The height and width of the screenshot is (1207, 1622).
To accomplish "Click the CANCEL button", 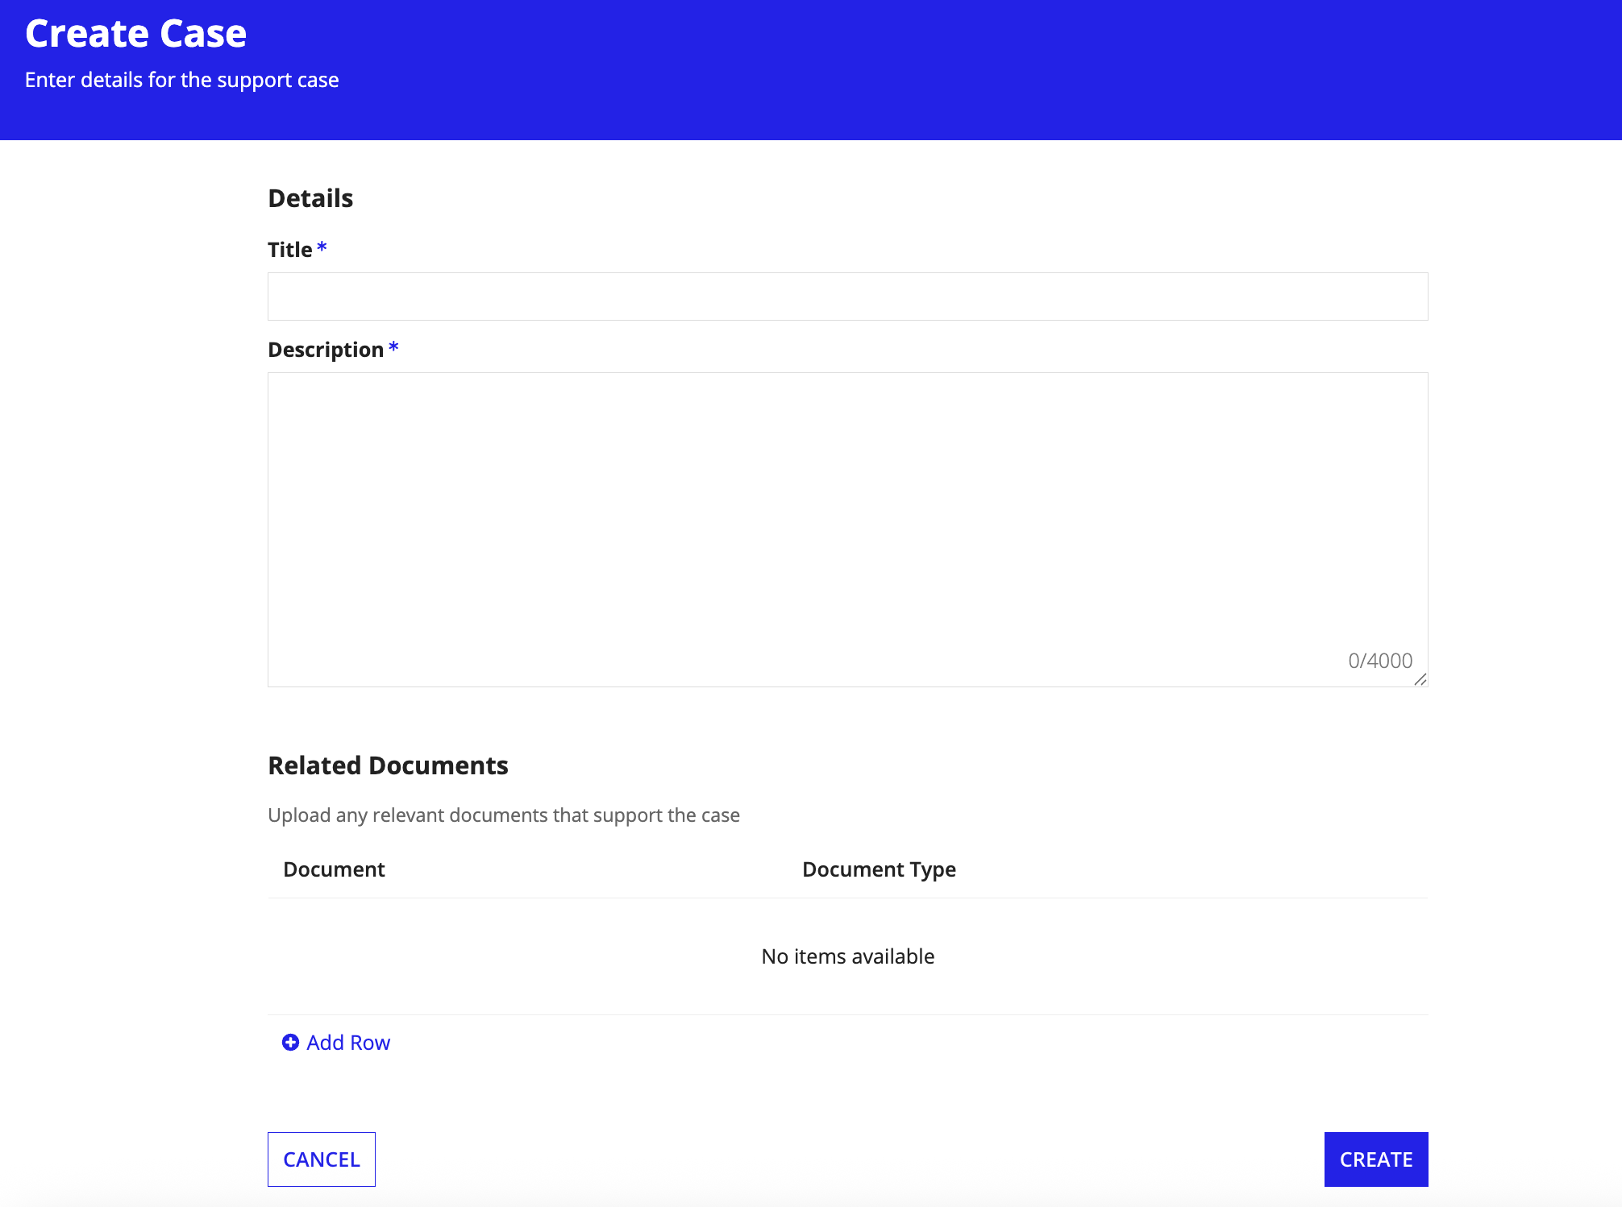I will [322, 1159].
